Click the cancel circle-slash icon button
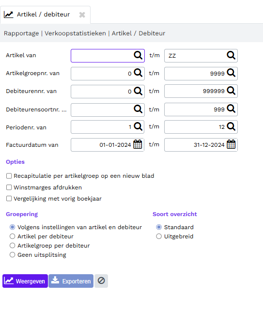The width and height of the screenshot is (263, 312). click(101, 281)
